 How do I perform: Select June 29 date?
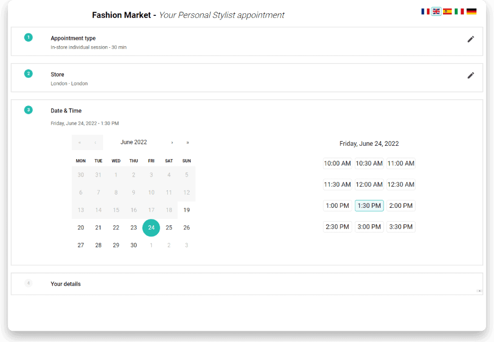click(x=116, y=245)
